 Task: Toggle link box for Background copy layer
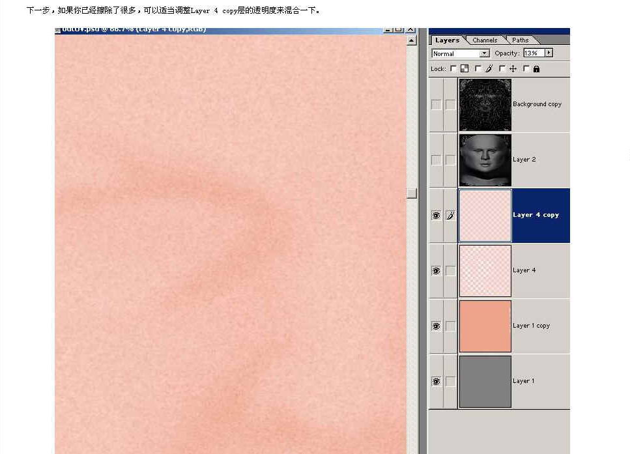point(450,104)
